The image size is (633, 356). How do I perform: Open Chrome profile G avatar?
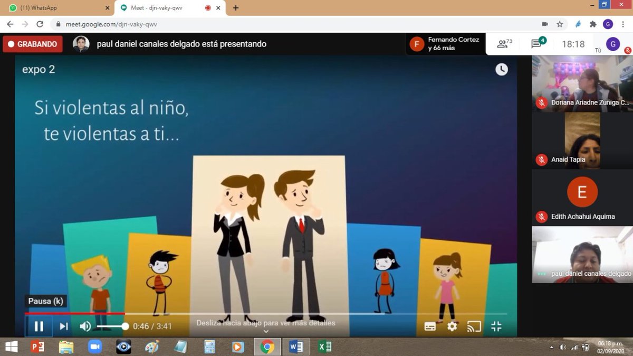608,24
